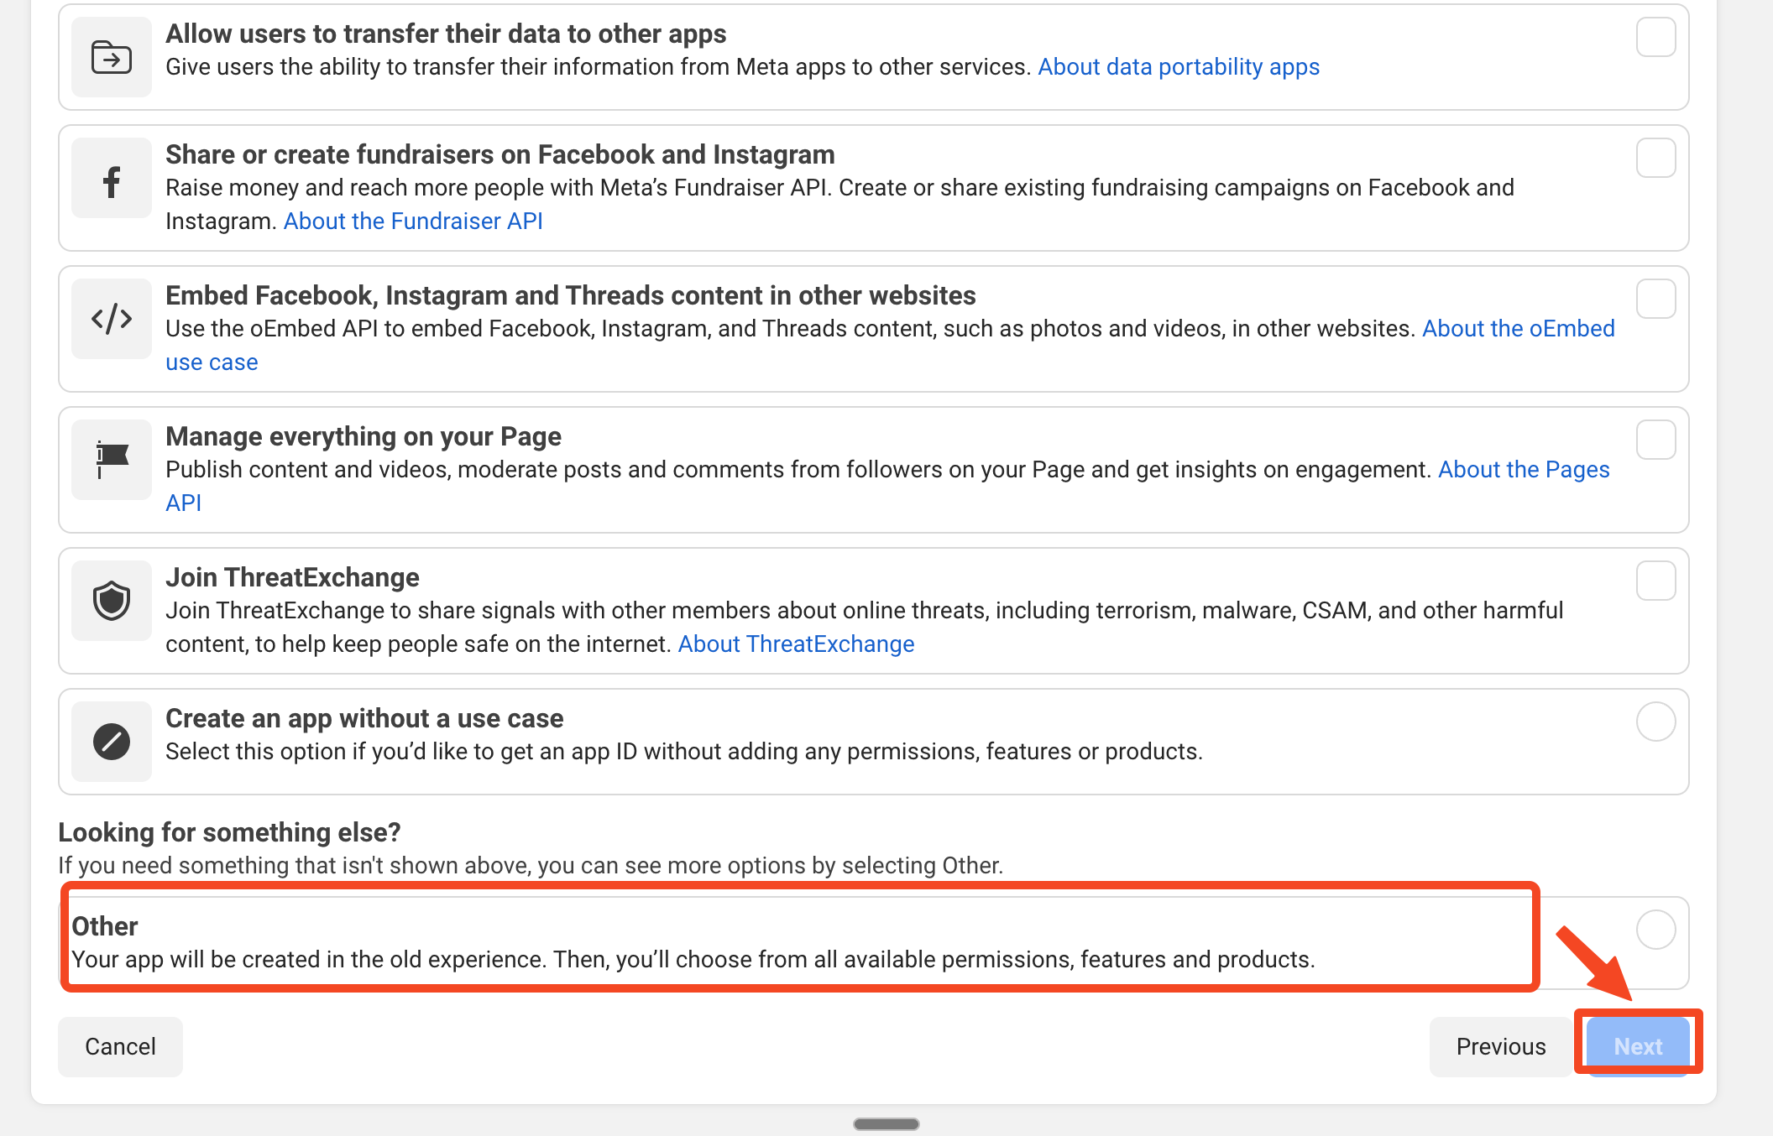1773x1136 pixels.
Task: Click the oEmbed code brackets icon
Action: point(111,319)
